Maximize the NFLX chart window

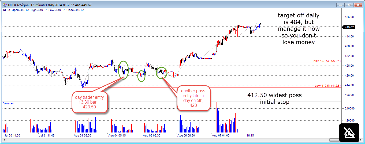[349, 5]
